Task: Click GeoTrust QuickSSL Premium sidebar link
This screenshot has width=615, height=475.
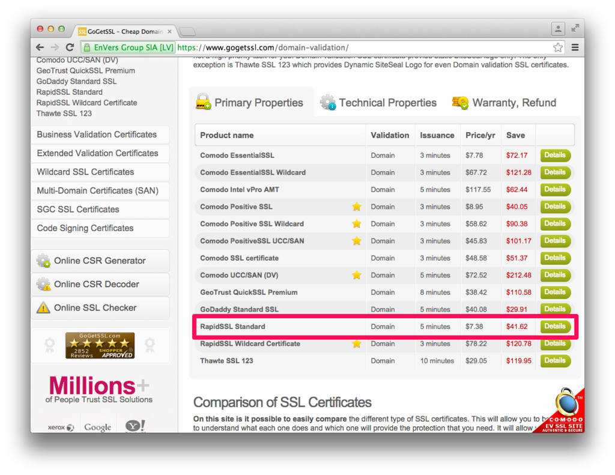Action: tap(85, 71)
